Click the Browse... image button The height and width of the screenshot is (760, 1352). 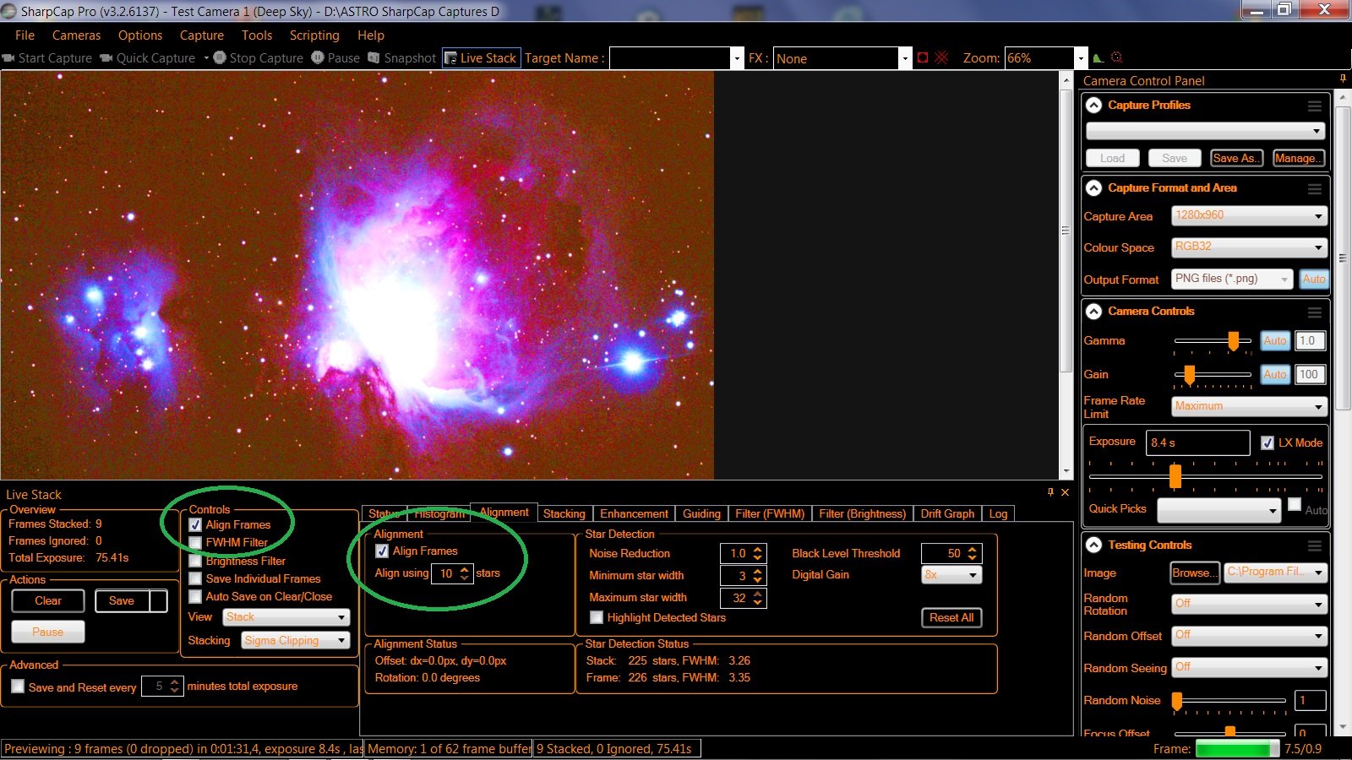coord(1194,573)
